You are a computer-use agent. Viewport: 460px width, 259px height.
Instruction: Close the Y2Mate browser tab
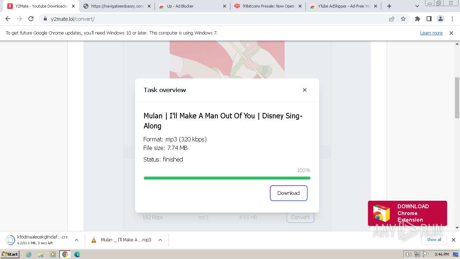tap(73, 6)
